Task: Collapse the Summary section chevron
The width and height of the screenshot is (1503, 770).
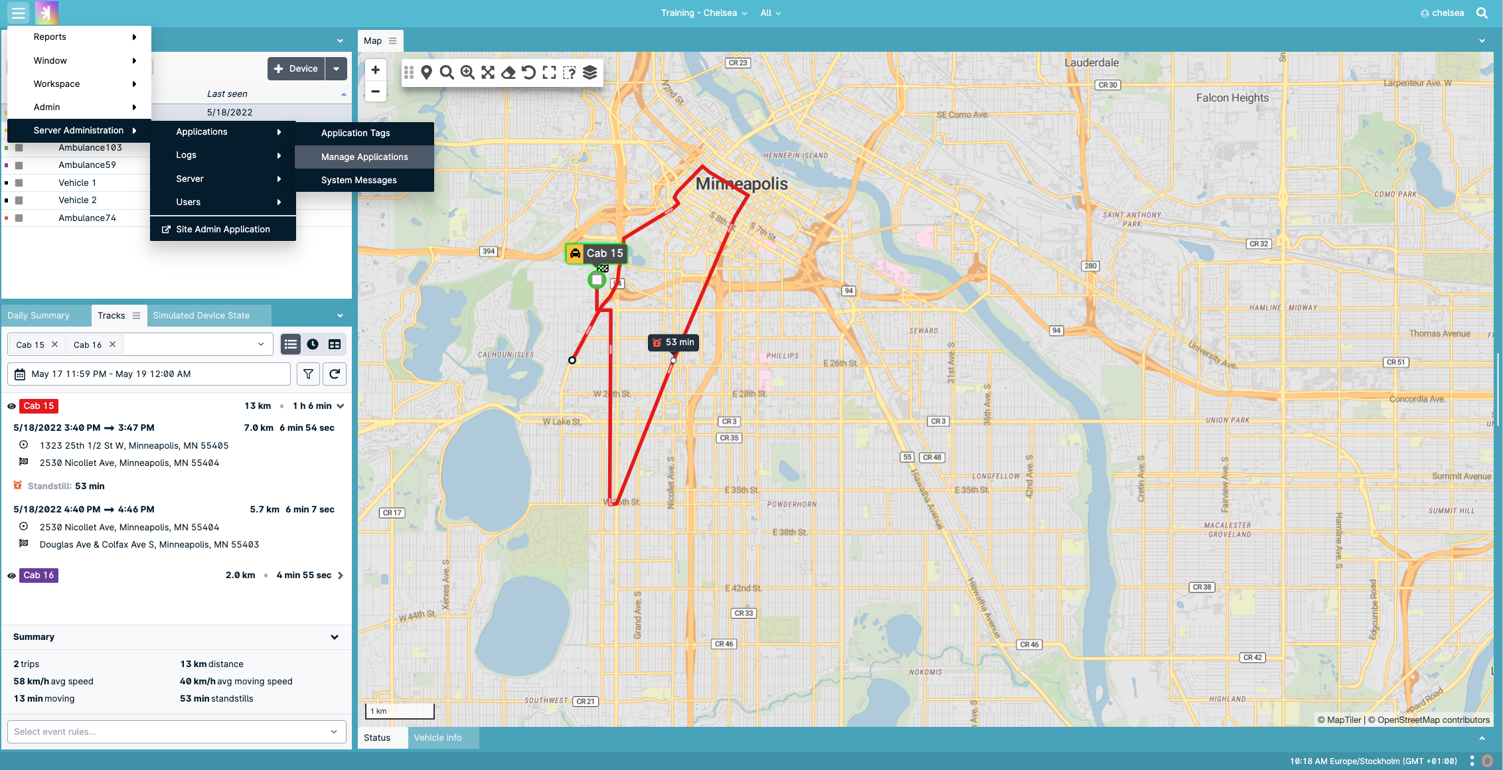Action: (x=335, y=637)
